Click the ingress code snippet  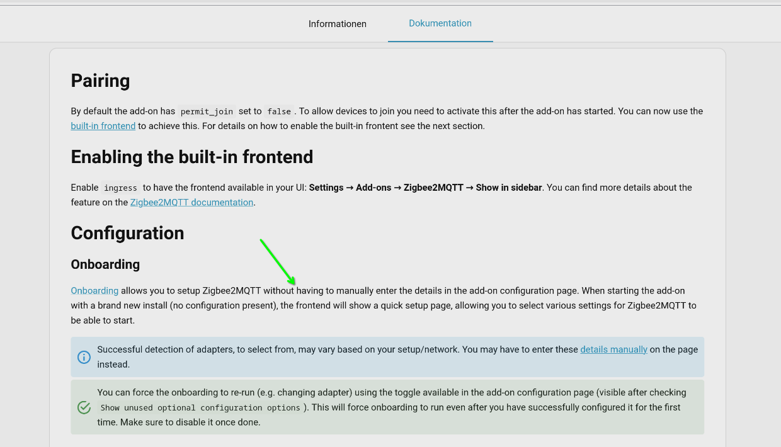(120, 188)
